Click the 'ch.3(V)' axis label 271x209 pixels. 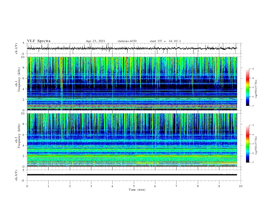coord(16,175)
